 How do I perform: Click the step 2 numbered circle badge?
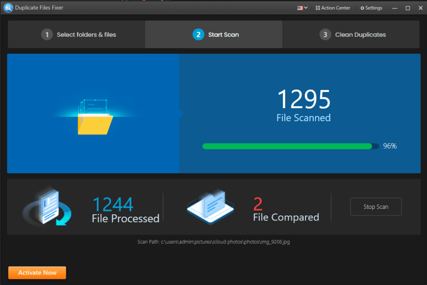pyautogui.click(x=198, y=35)
